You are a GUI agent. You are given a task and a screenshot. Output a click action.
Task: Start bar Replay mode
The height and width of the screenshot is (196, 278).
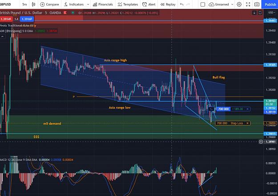[x=168, y=4]
